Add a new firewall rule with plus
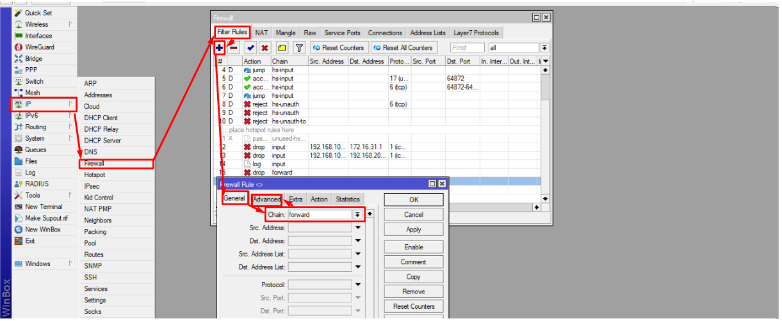Viewport: 782px width, 321px height. (x=220, y=47)
